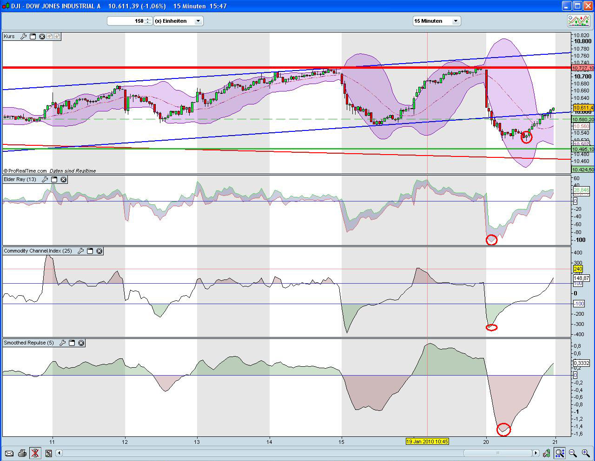Click the stepper arrows beside 150

pos(147,20)
